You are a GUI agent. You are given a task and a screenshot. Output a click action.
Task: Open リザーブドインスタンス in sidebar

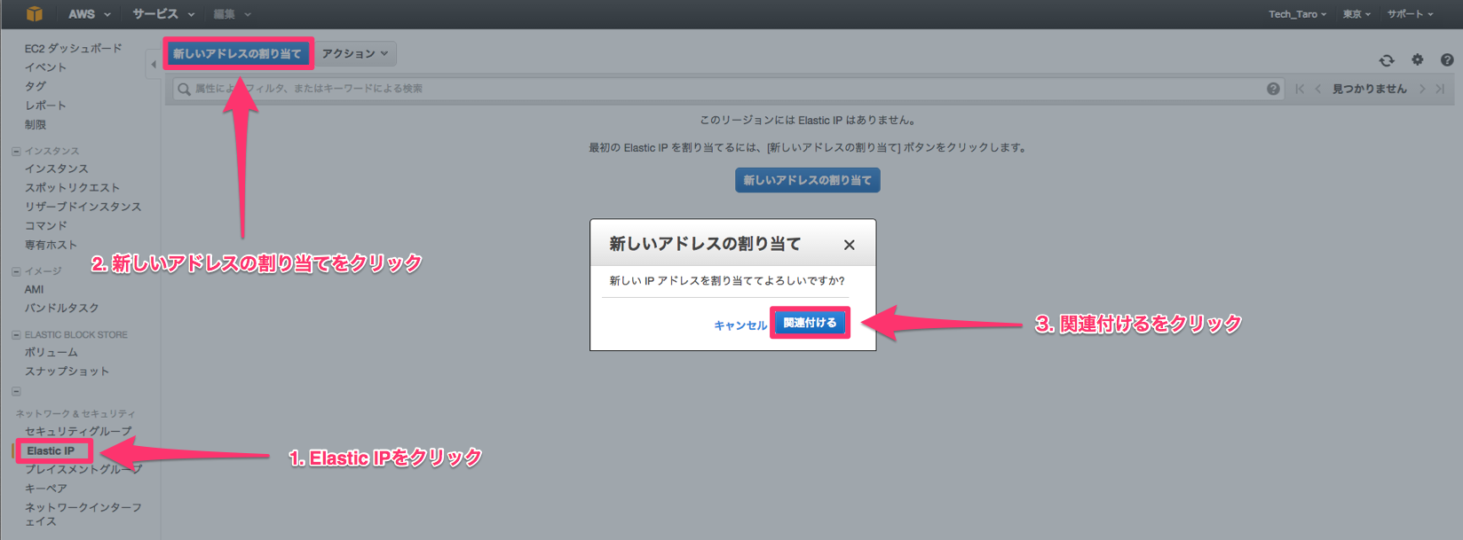[83, 207]
